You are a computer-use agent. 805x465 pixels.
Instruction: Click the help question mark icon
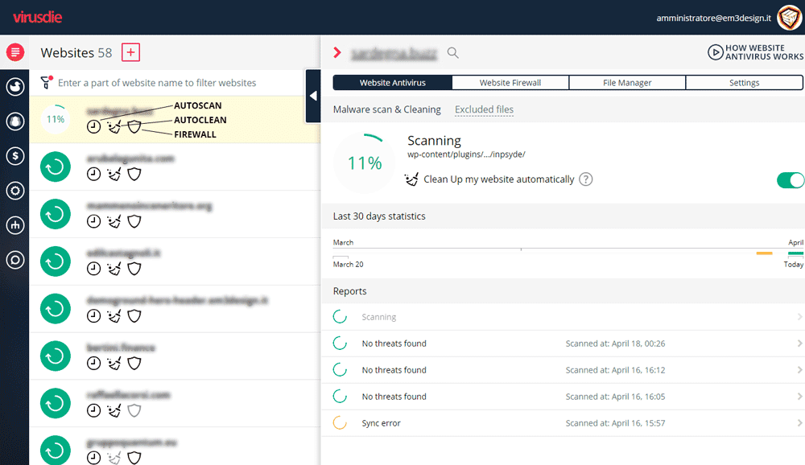tap(586, 179)
